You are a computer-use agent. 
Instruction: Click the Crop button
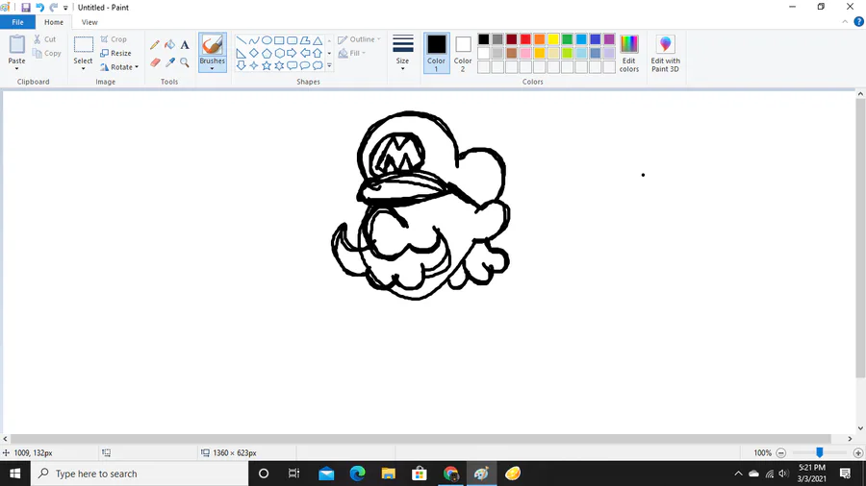pos(114,39)
